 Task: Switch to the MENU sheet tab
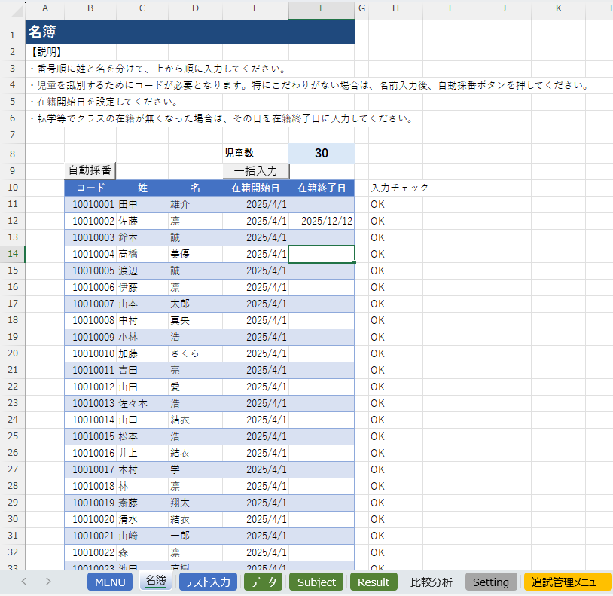tap(109, 582)
